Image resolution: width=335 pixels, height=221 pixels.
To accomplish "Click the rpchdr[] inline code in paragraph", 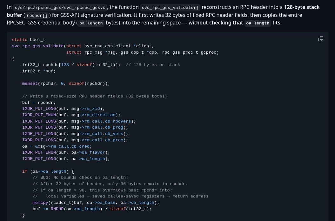I will (37, 15).
